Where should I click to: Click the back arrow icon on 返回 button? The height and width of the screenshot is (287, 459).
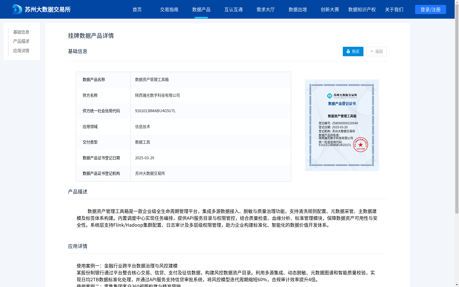(x=372, y=51)
